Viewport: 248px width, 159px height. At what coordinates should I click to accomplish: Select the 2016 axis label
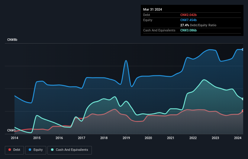[59, 138]
